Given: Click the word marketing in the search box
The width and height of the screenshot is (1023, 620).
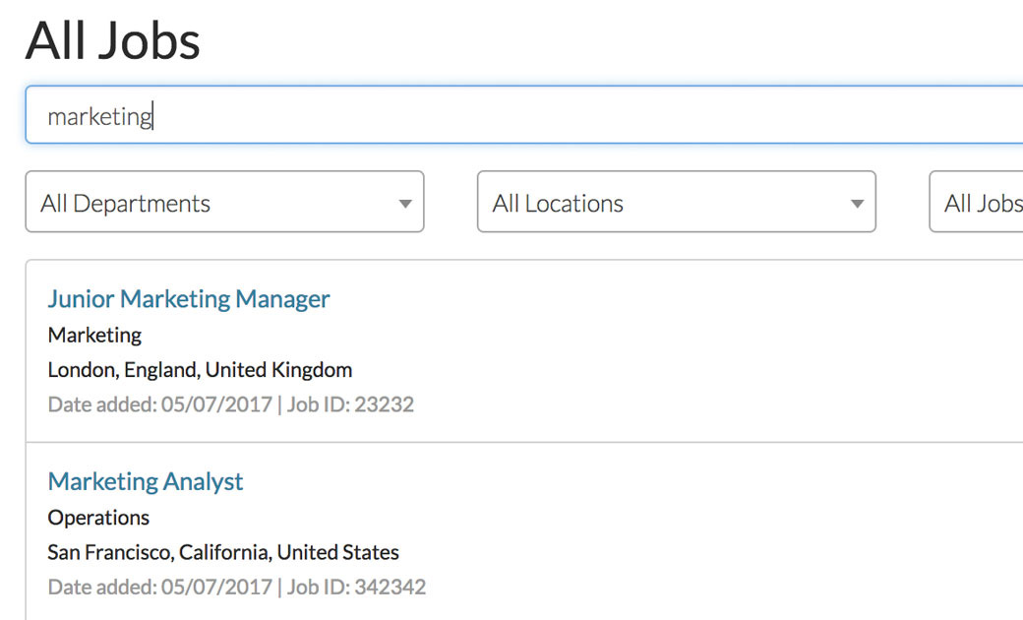Looking at the screenshot, I should [99, 116].
